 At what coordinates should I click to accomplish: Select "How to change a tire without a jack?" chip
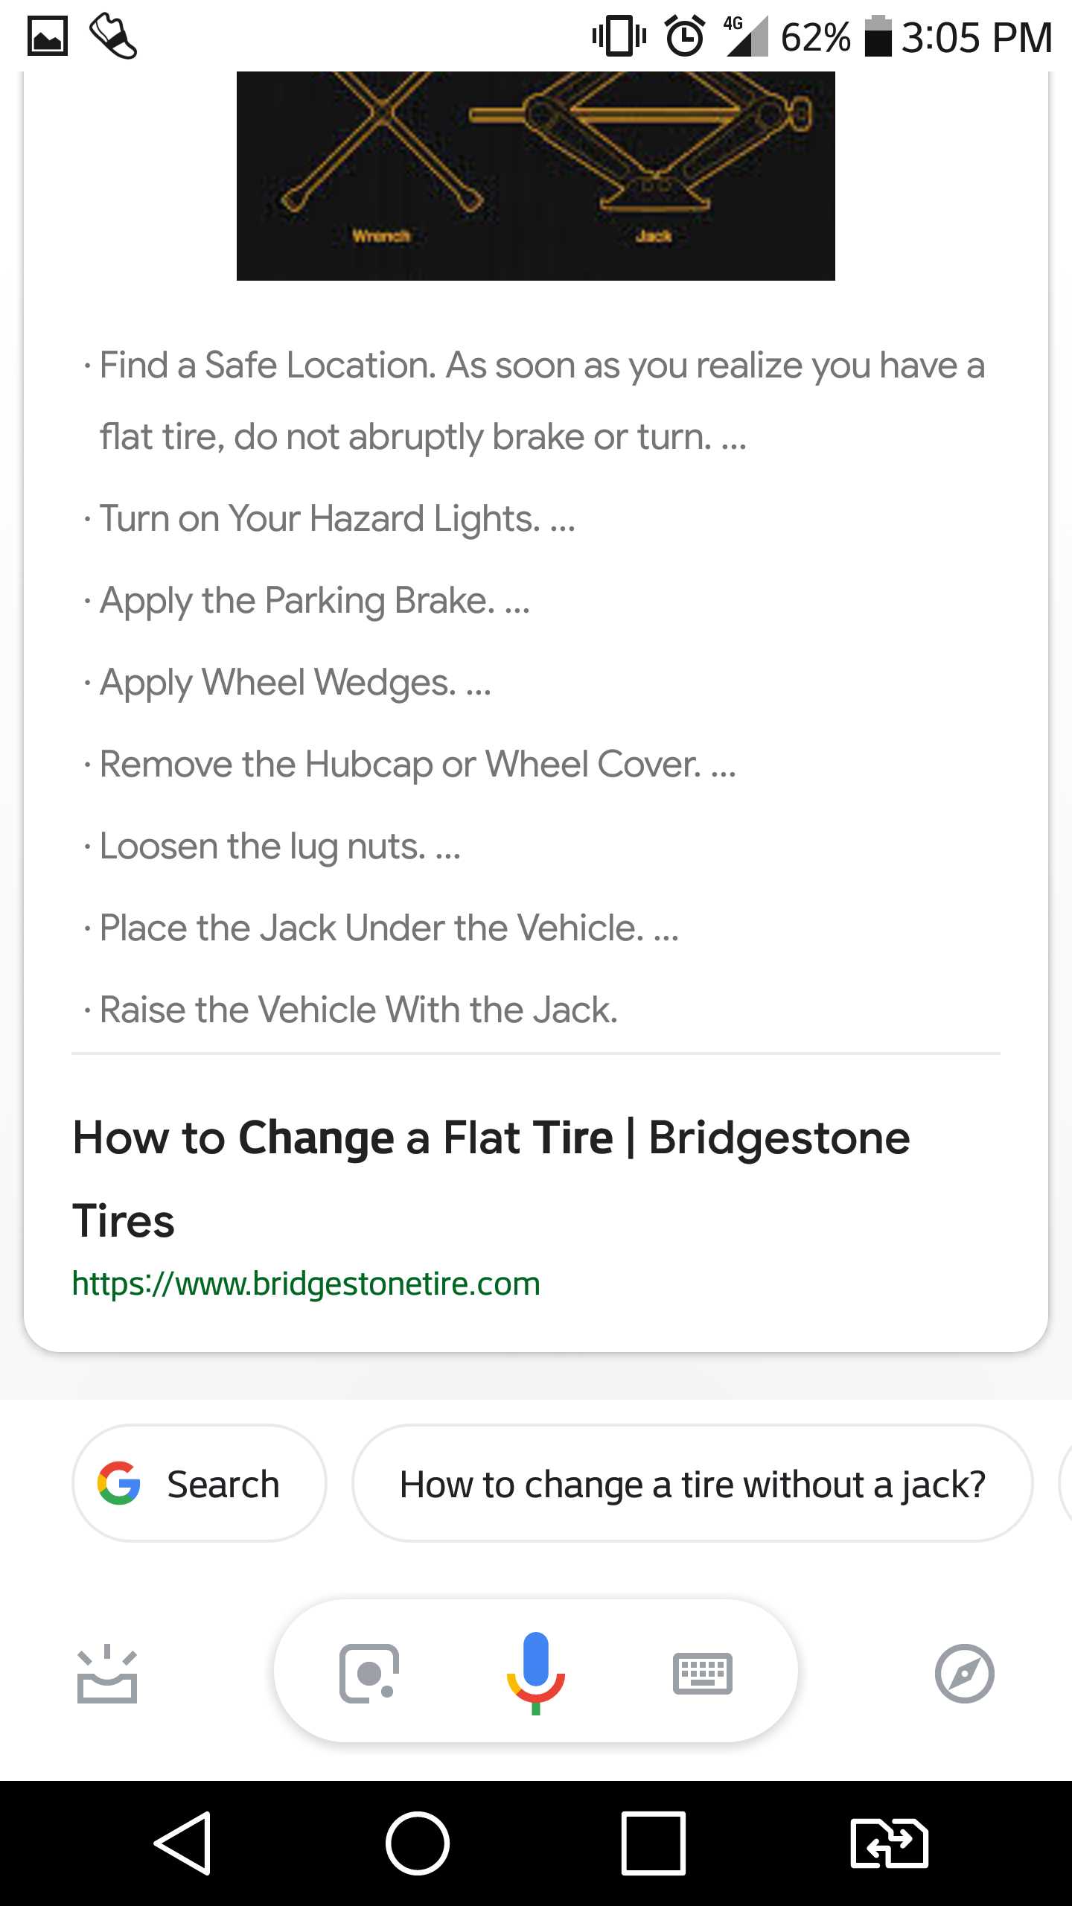692,1484
